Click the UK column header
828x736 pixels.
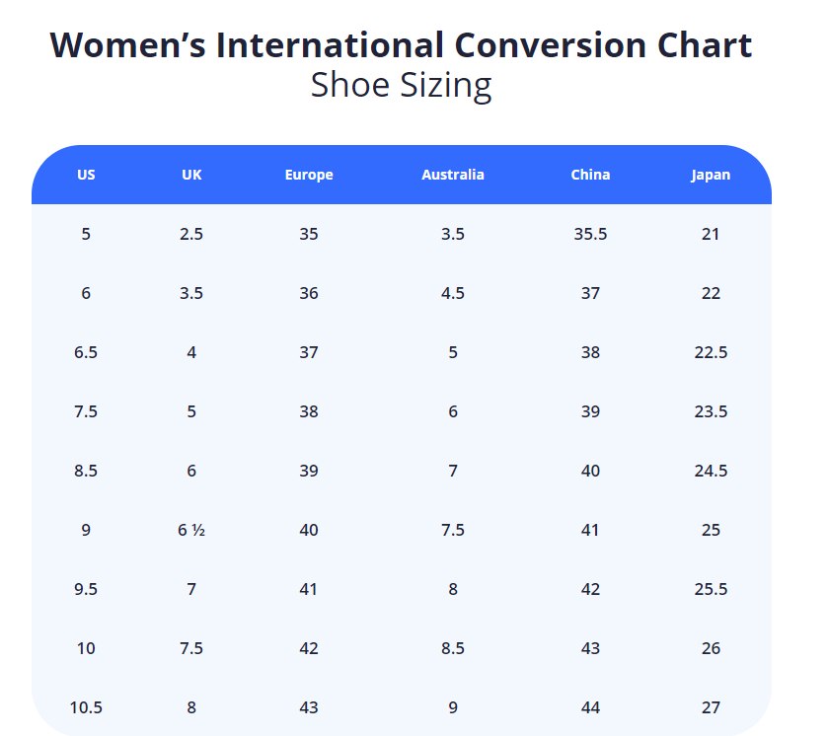click(x=191, y=175)
